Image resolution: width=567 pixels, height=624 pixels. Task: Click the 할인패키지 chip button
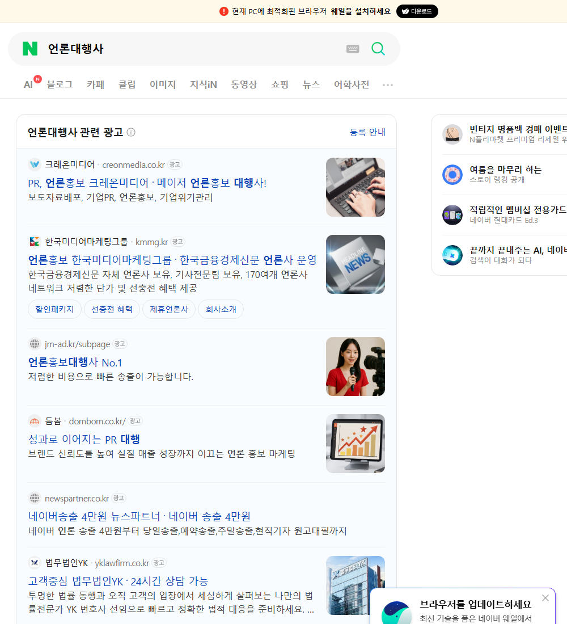coord(54,309)
